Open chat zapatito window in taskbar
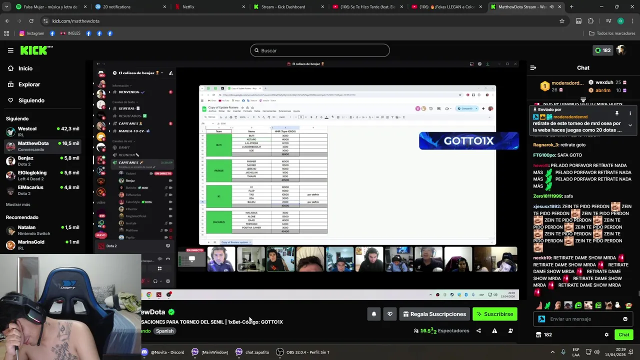 pyautogui.click(x=253, y=352)
